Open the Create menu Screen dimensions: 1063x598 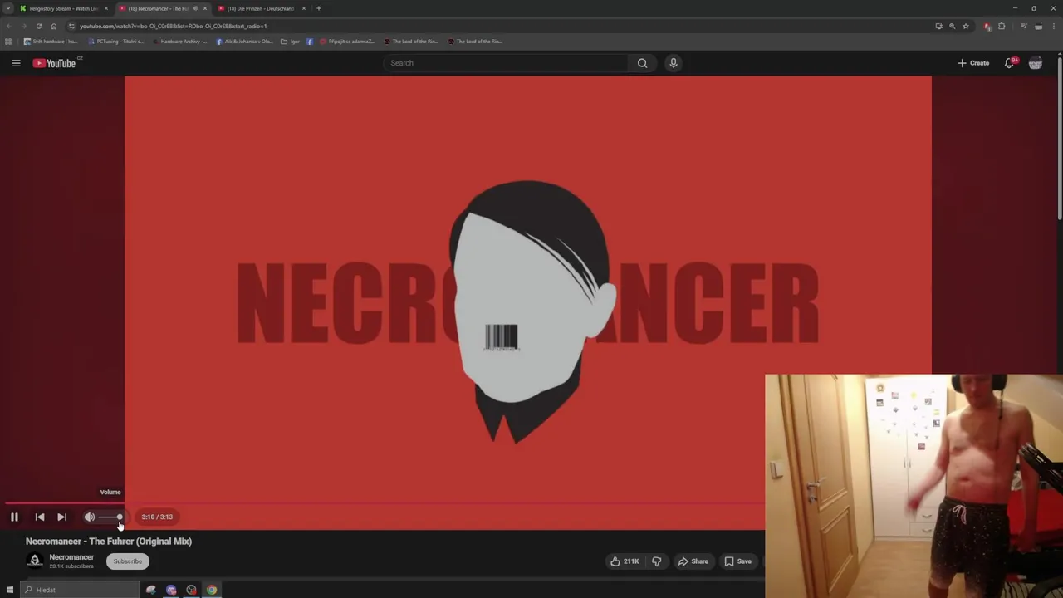[x=973, y=63]
